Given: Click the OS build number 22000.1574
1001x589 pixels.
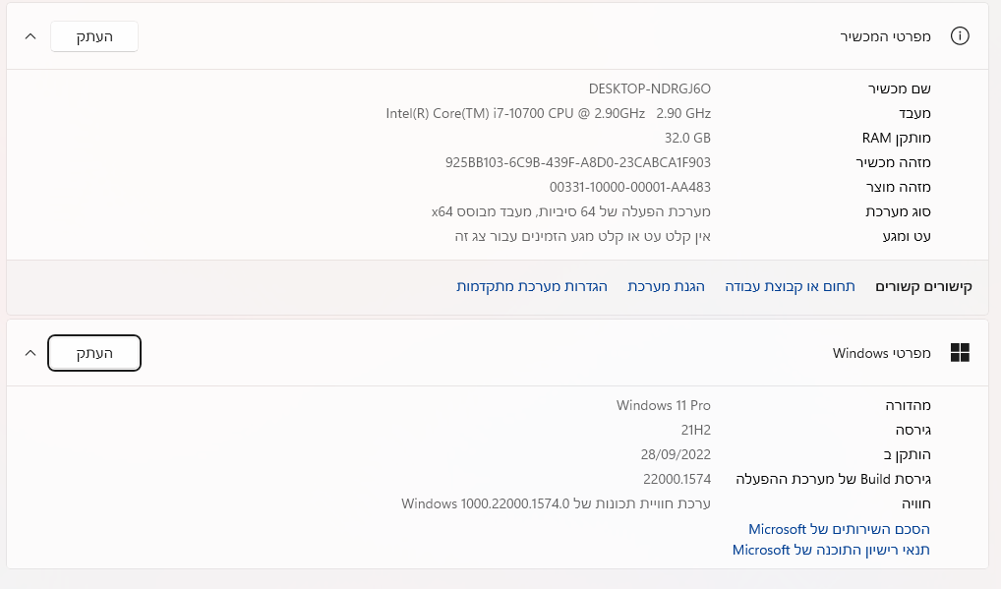Looking at the screenshot, I should click(677, 479).
